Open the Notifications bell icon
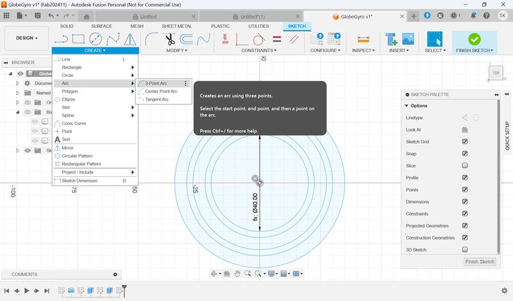The width and height of the screenshot is (513, 301). click(x=473, y=15)
